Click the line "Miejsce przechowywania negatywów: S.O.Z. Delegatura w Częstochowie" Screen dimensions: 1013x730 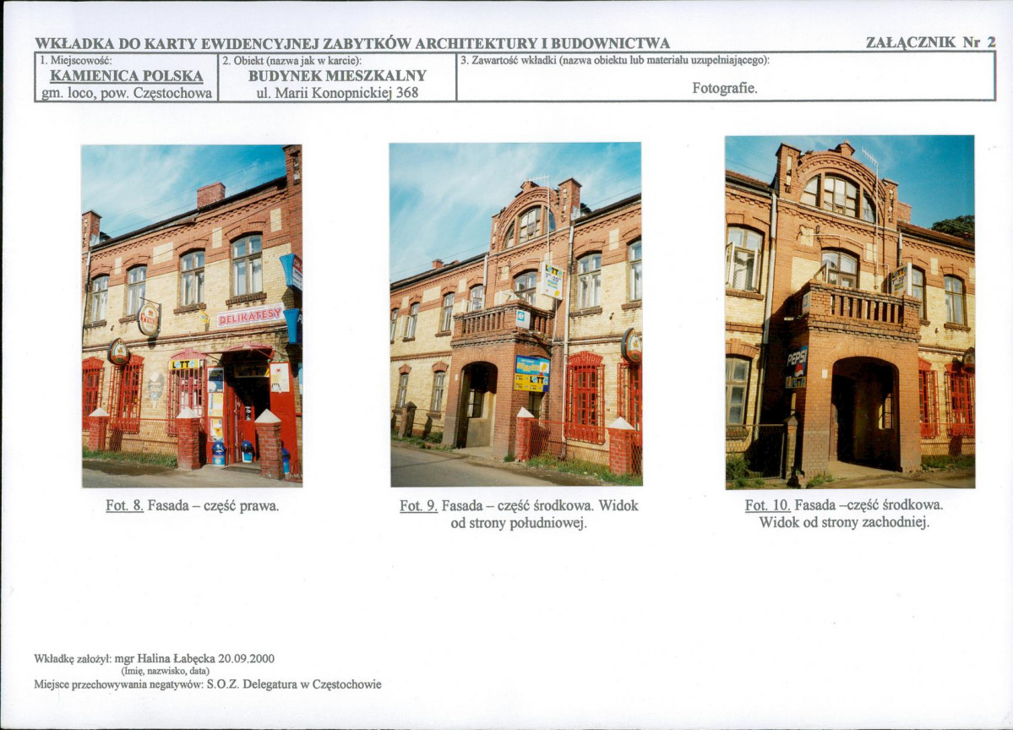click(207, 684)
